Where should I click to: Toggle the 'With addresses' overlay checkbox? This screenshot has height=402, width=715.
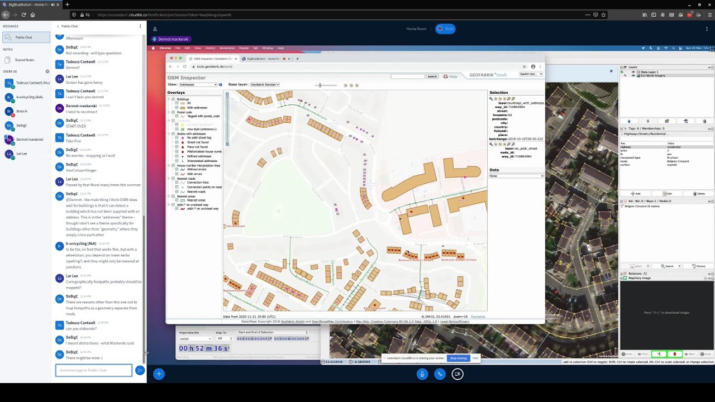coord(178,108)
